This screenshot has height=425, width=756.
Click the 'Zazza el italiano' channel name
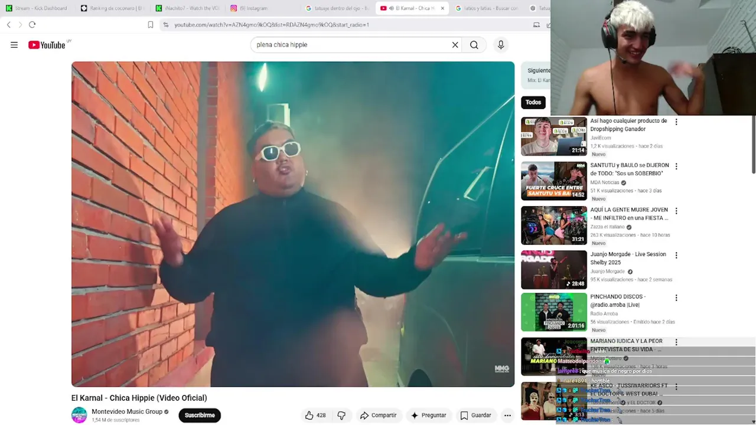click(607, 227)
